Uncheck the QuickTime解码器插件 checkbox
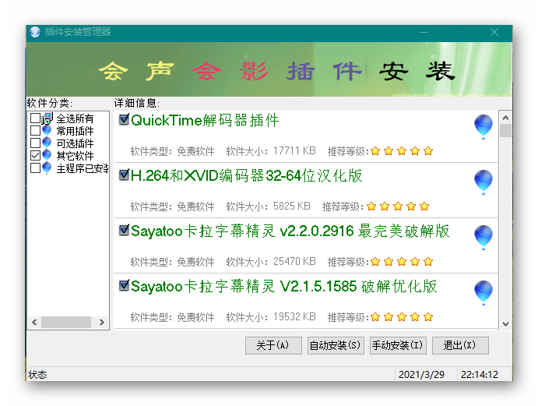 point(124,119)
